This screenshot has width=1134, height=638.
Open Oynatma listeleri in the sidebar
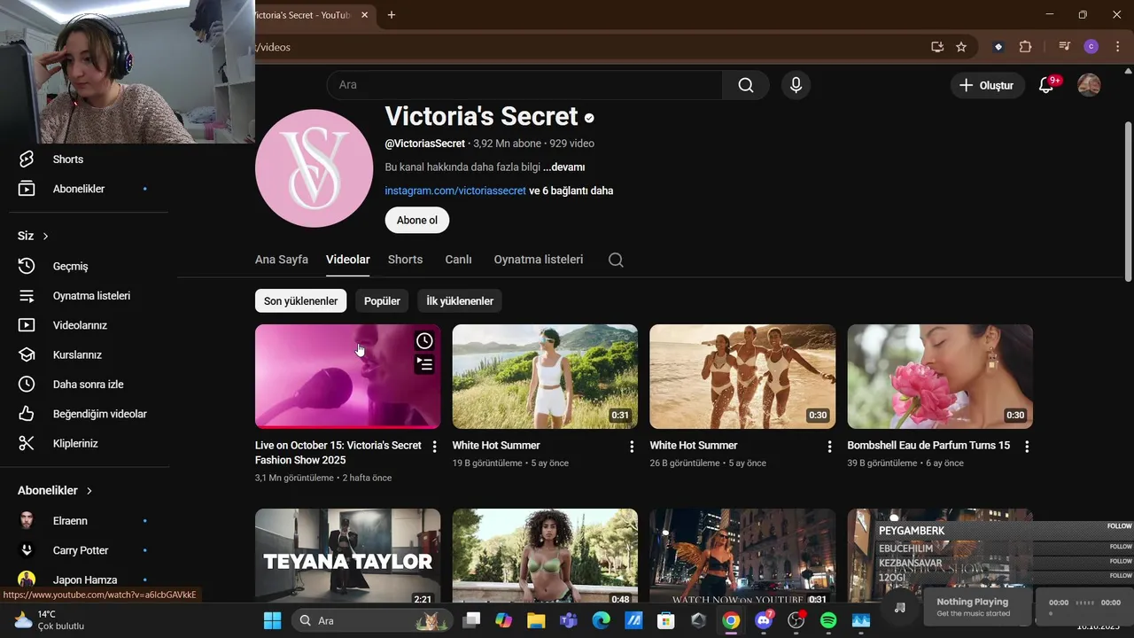pos(91,296)
